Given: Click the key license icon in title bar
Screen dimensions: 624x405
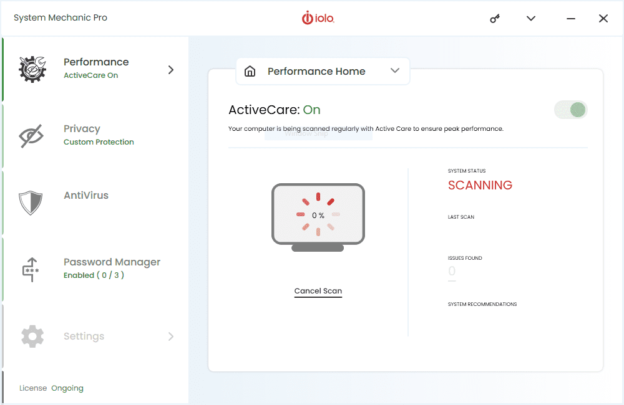Looking at the screenshot, I should pos(495,18).
